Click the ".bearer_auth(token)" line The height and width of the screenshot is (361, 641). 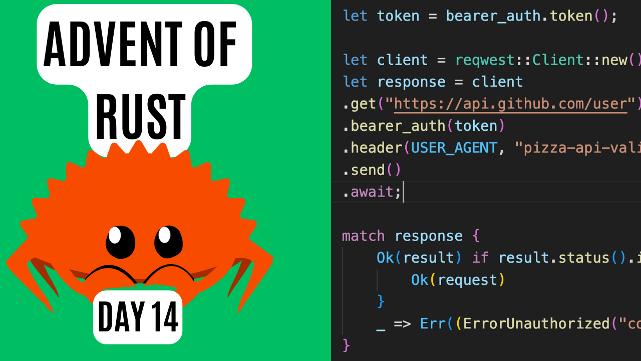click(x=424, y=126)
